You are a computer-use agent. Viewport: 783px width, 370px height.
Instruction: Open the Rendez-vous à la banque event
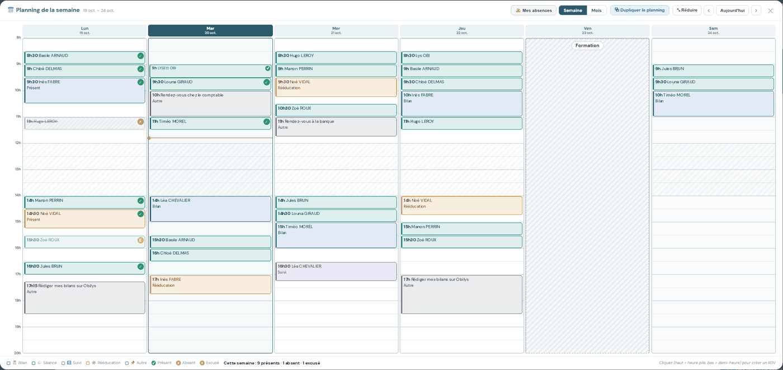[x=336, y=127]
